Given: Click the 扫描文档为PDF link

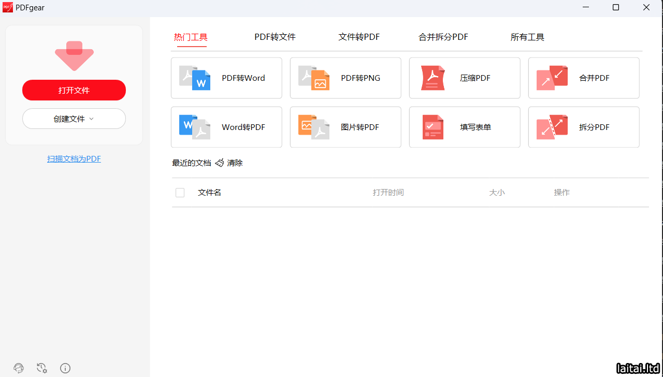Looking at the screenshot, I should (x=74, y=159).
